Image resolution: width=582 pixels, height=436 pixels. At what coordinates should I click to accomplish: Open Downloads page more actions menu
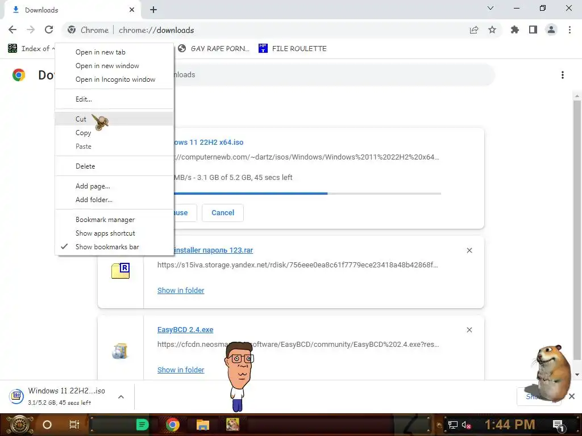[x=562, y=75]
